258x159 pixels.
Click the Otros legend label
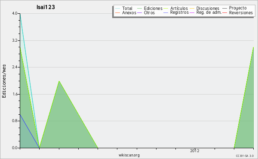point(149,12)
